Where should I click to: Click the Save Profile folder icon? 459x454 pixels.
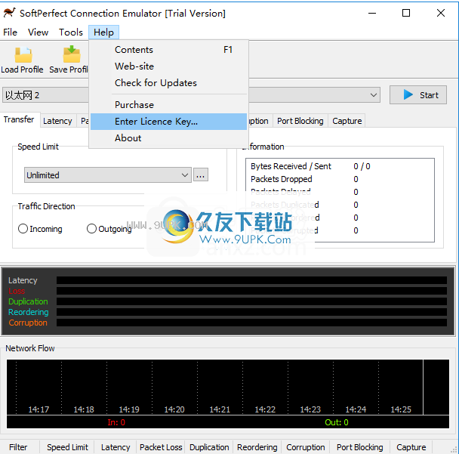click(72, 54)
